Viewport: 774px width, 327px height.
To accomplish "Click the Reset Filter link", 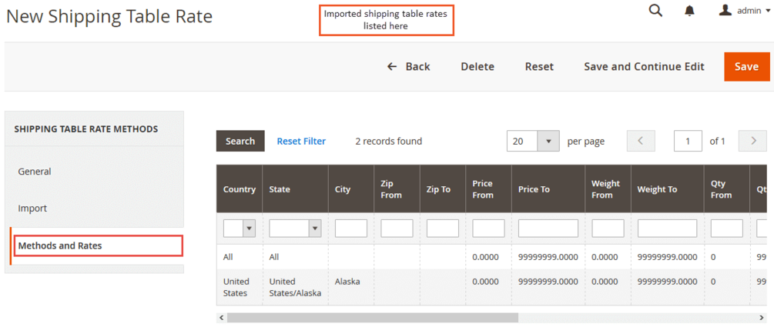I will 301,141.
